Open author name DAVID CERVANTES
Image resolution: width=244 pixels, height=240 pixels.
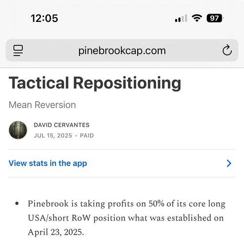[61, 125]
